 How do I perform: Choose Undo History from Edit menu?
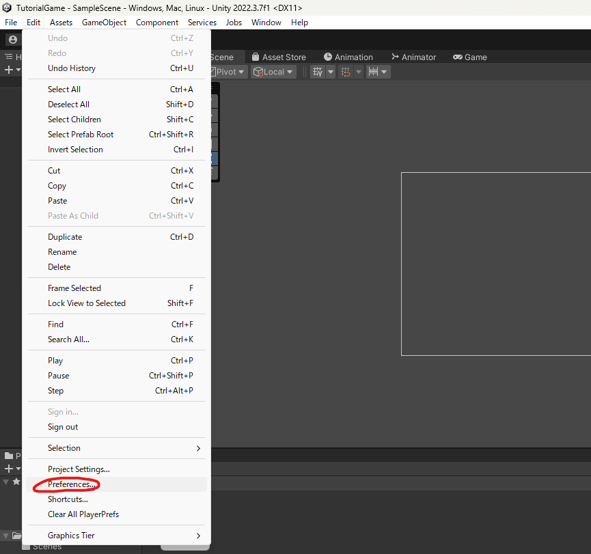pyautogui.click(x=116, y=68)
